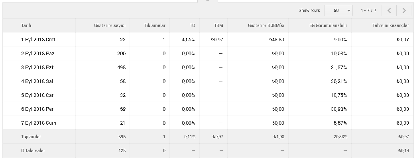Screen dimensions: 417x162
Task: Click the Ortalamalar averages row label
Action: (33, 150)
